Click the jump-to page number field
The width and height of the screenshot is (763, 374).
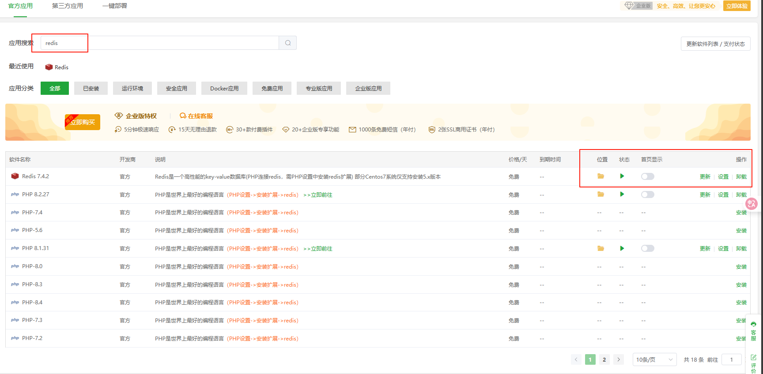[732, 359]
